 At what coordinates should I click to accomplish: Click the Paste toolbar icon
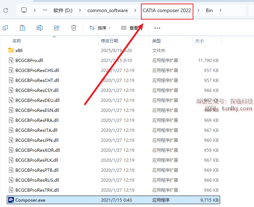22,28
